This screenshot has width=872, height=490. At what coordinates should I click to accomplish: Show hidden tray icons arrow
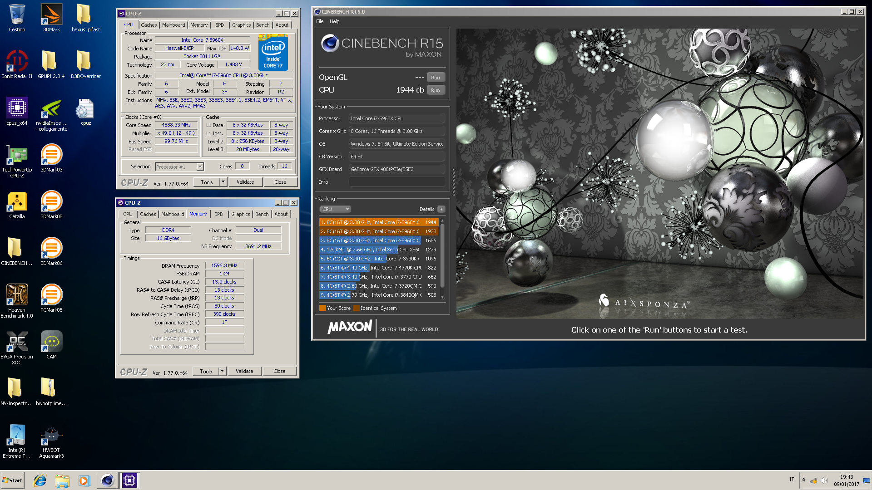pos(803,480)
